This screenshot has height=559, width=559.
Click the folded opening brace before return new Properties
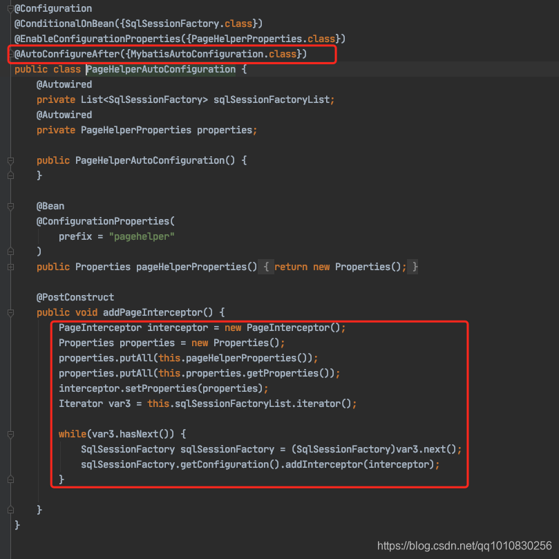[x=266, y=267]
